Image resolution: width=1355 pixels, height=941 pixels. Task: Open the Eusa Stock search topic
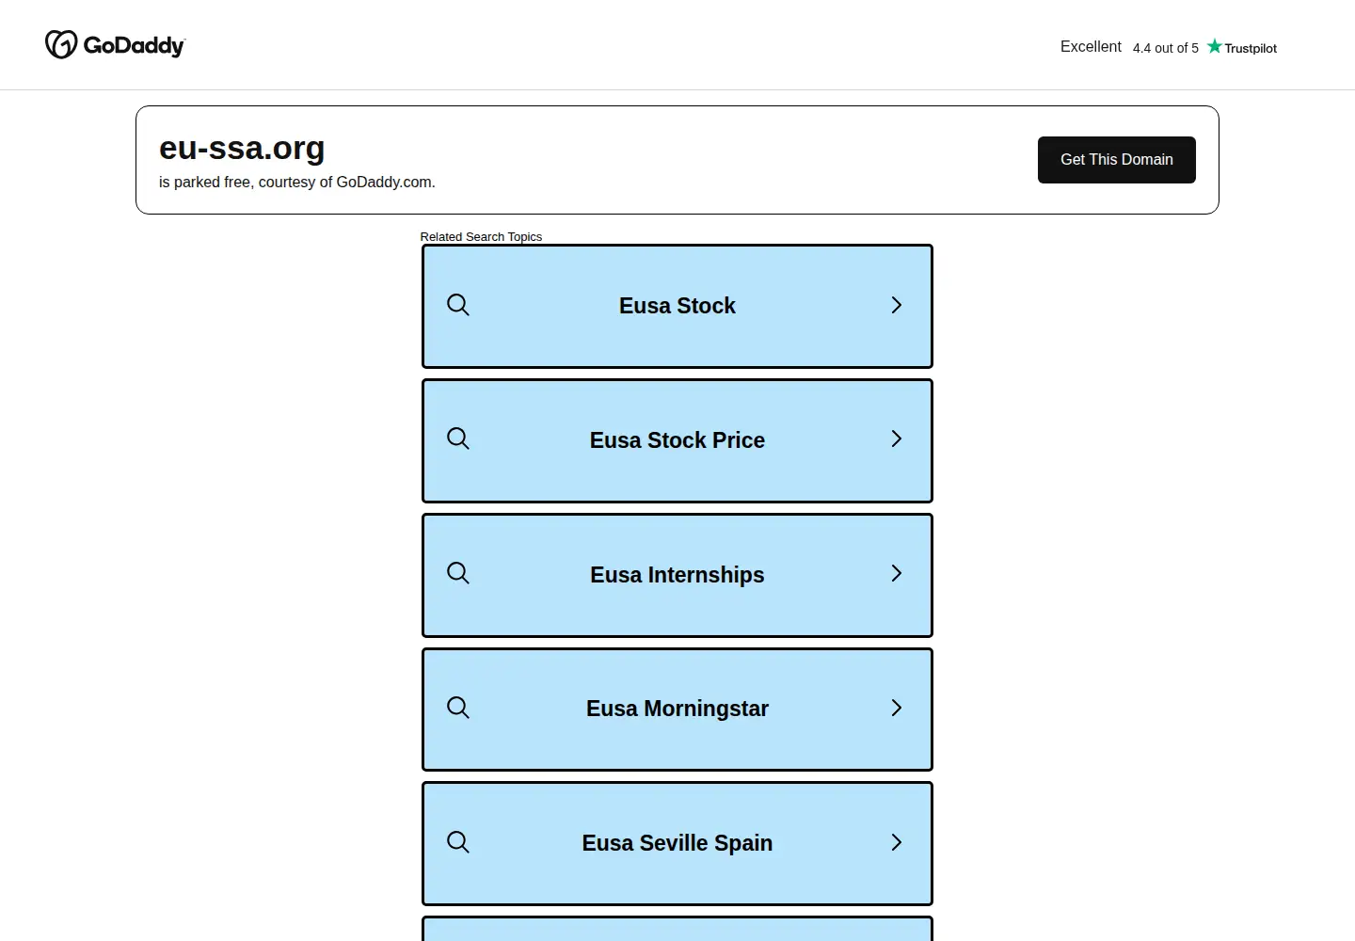(677, 306)
